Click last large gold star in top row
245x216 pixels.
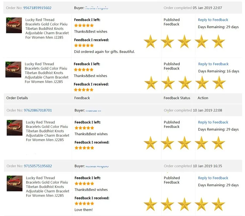coord(218,42)
